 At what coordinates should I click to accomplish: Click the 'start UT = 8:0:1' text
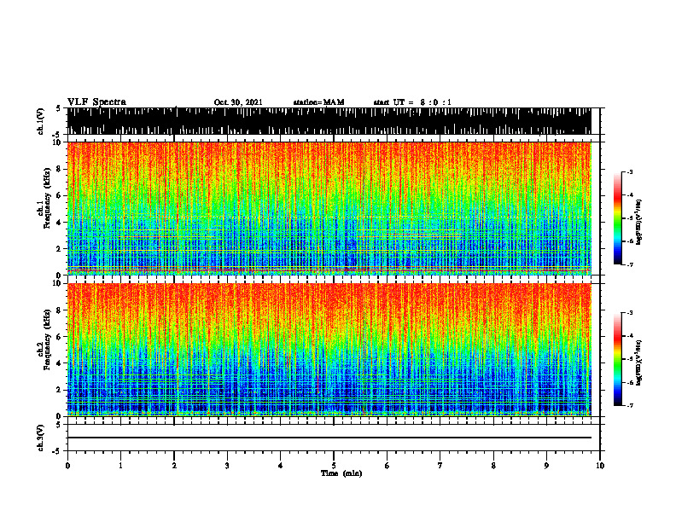tap(412, 102)
